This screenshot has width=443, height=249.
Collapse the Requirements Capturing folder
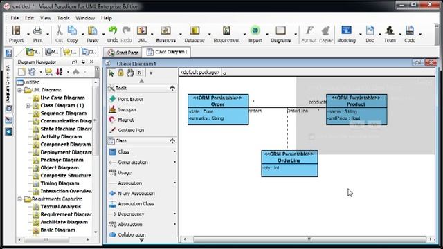pyautogui.click(x=20, y=199)
